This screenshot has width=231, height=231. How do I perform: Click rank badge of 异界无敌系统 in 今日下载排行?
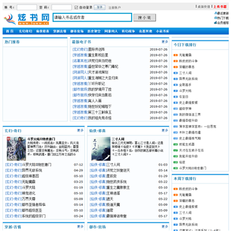tap(176, 79)
